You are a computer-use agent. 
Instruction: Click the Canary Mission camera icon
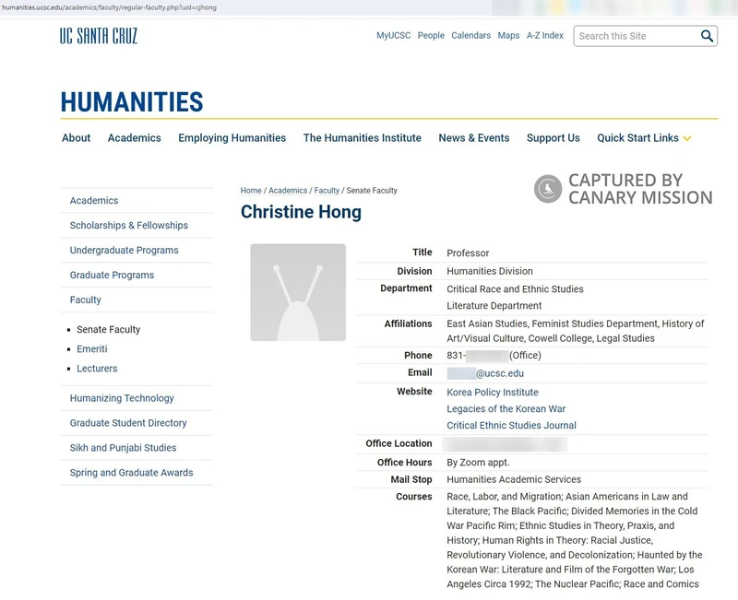click(546, 188)
